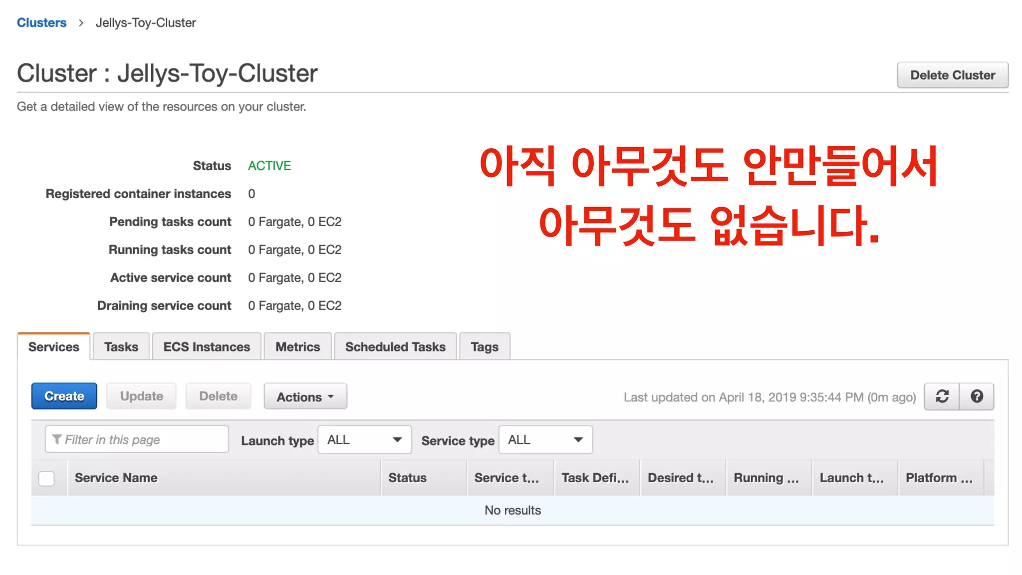Screen dimensions: 1022x575
Task: Expand the Launch type dropdown
Action: 364,440
